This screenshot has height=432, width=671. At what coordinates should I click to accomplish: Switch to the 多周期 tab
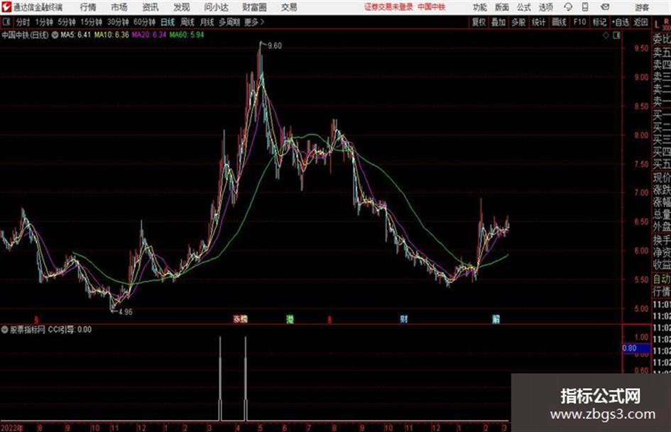(x=229, y=22)
